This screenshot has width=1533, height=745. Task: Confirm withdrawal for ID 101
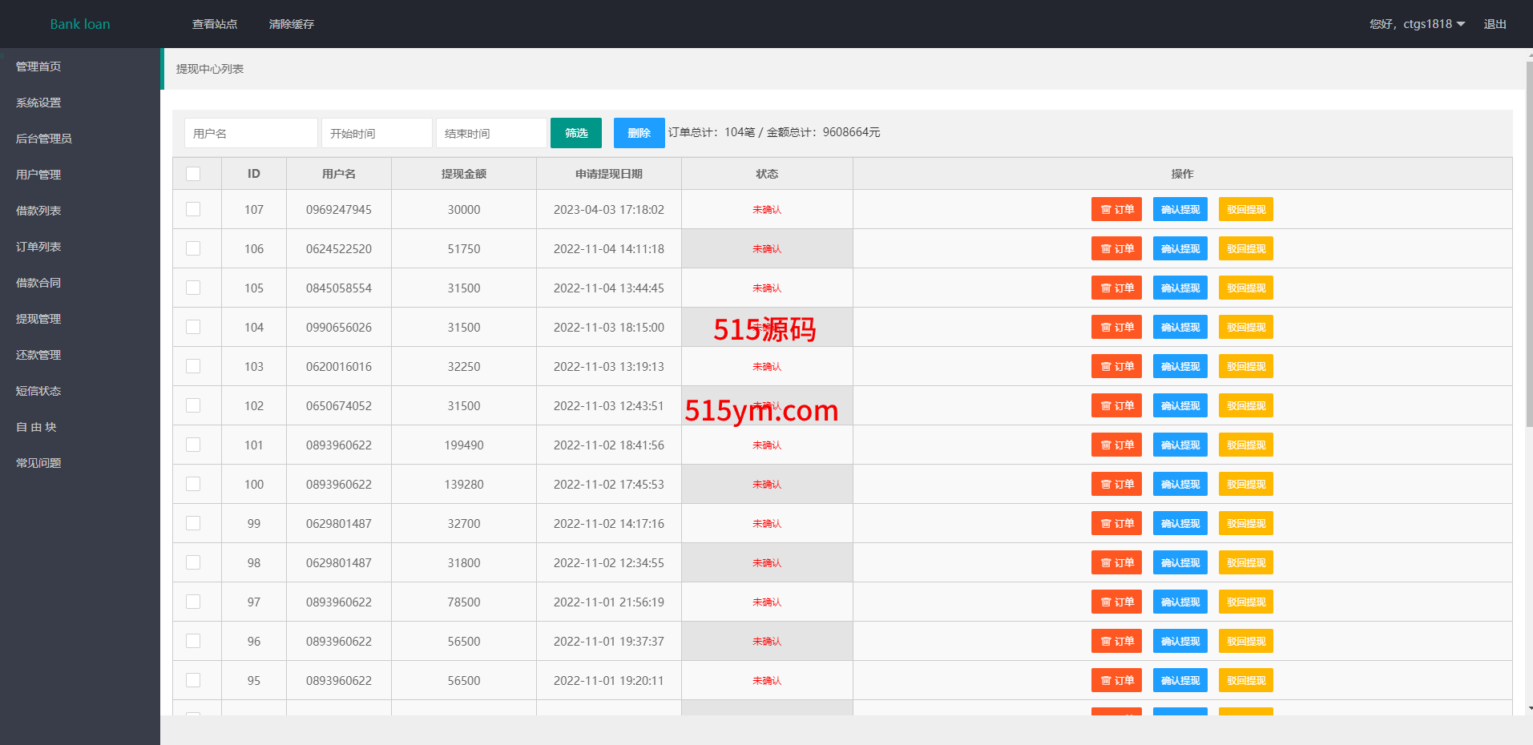tap(1180, 445)
